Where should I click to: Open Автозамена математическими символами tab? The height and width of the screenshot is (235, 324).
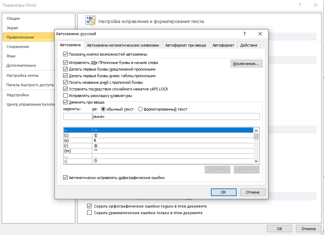click(x=123, y=45)
